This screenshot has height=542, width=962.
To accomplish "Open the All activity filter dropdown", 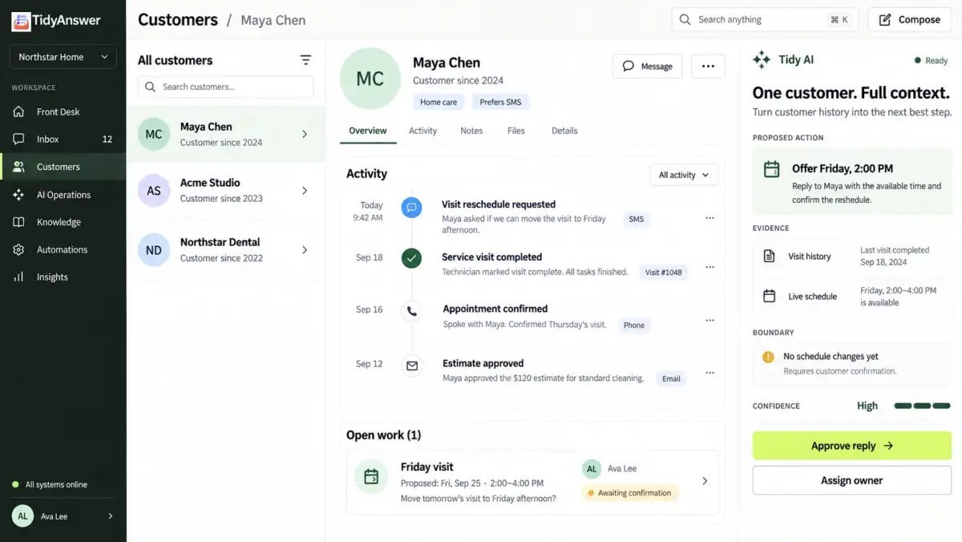I will 684,175.
